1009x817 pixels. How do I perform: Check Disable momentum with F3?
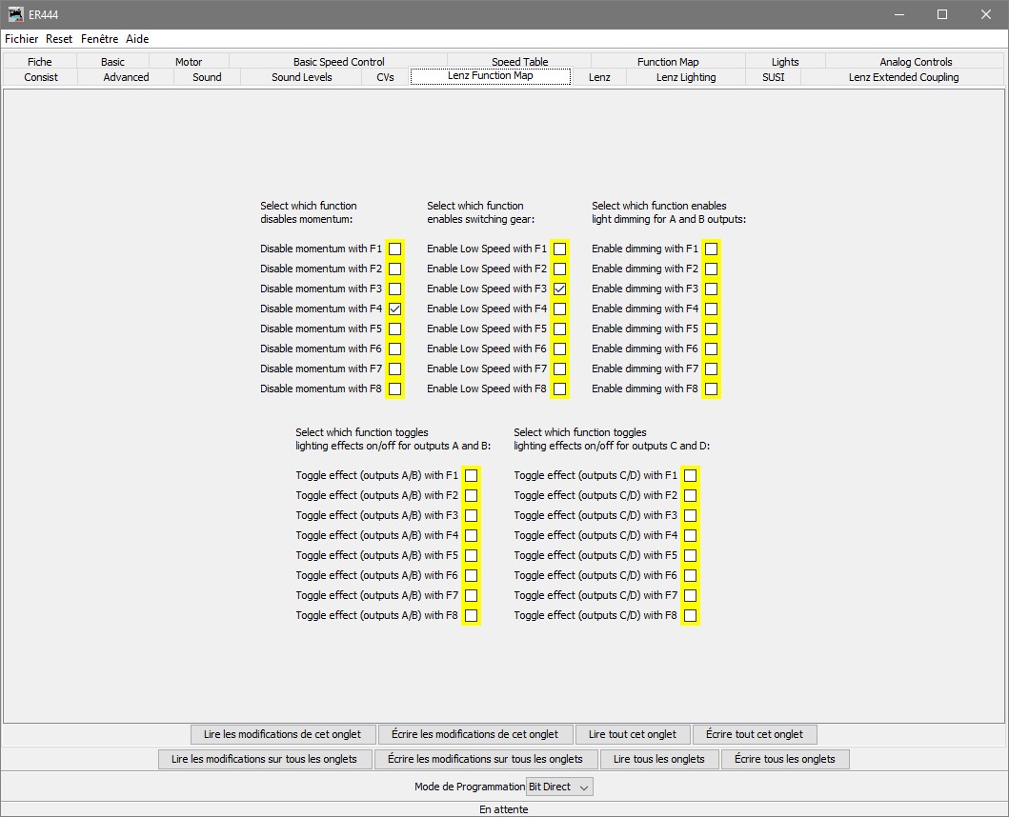pyautogui.click(x=395, y=289)
